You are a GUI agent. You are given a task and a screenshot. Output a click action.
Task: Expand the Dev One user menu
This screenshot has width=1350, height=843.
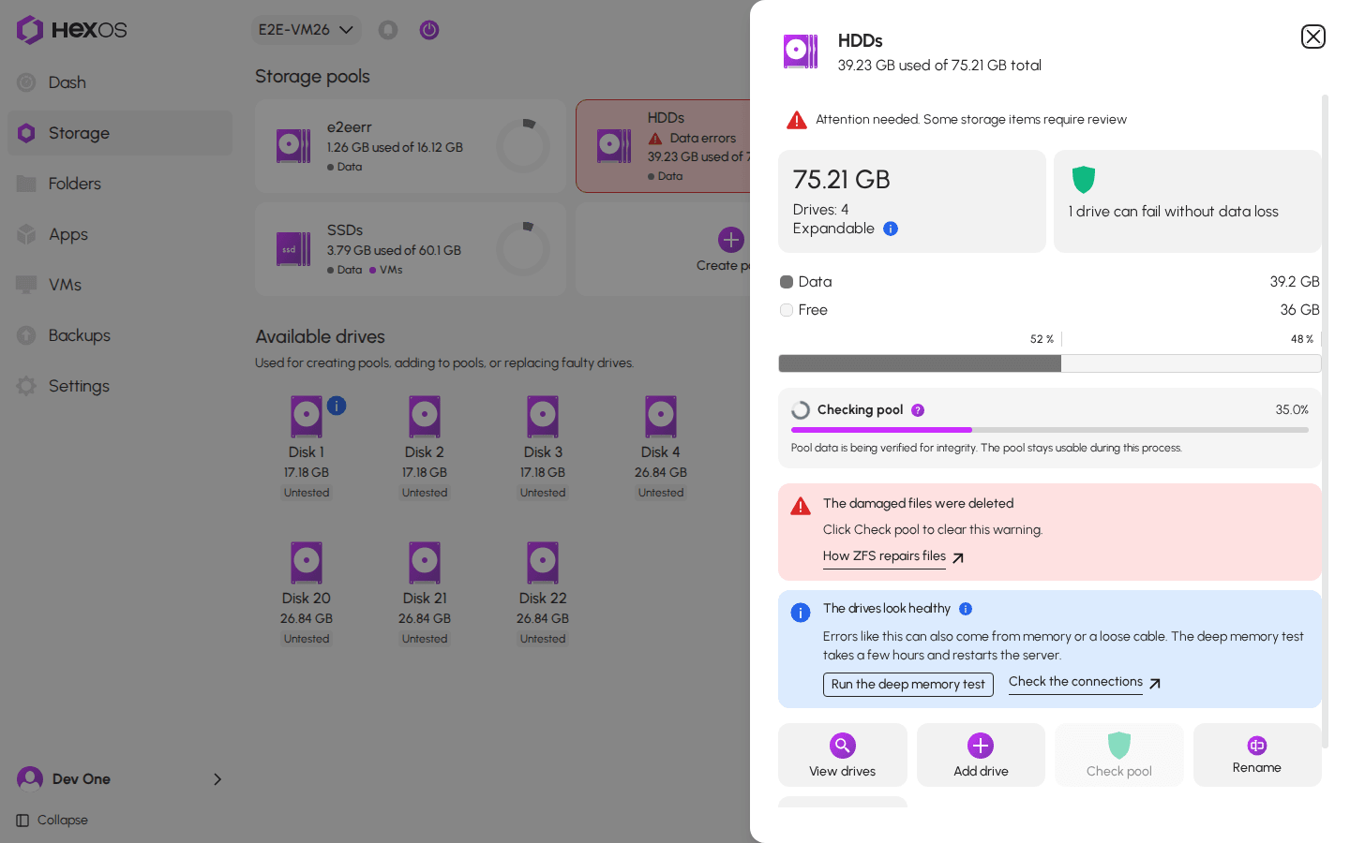point(120,778)
